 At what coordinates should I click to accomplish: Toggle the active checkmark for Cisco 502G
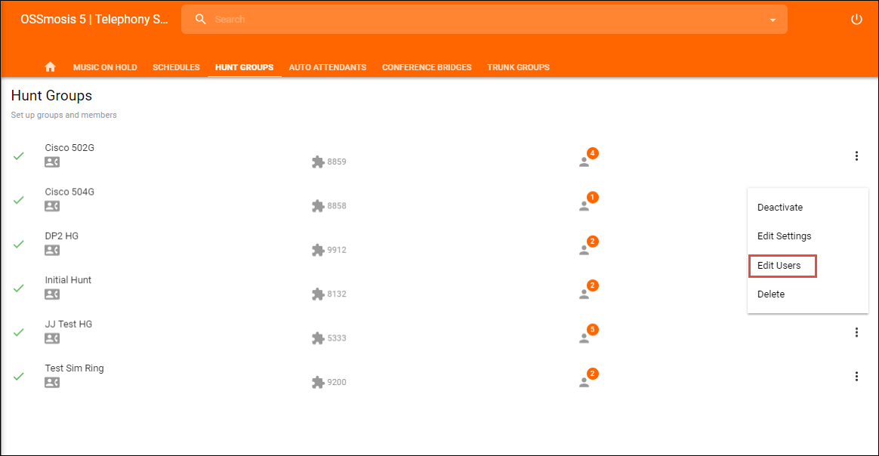(x=19, y=156)
